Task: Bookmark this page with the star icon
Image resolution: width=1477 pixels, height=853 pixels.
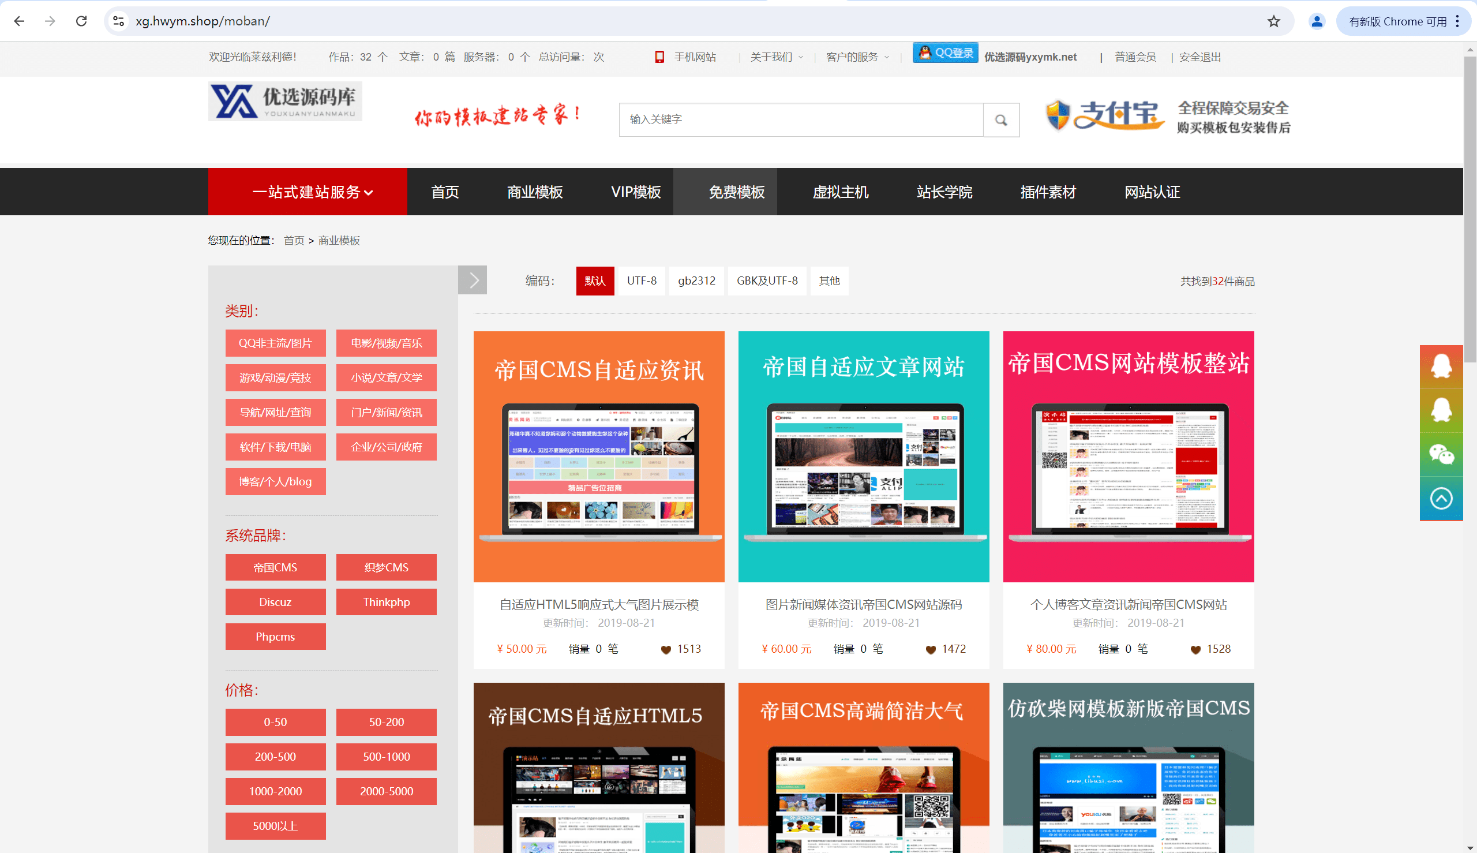Action: tap(1273, 21)
